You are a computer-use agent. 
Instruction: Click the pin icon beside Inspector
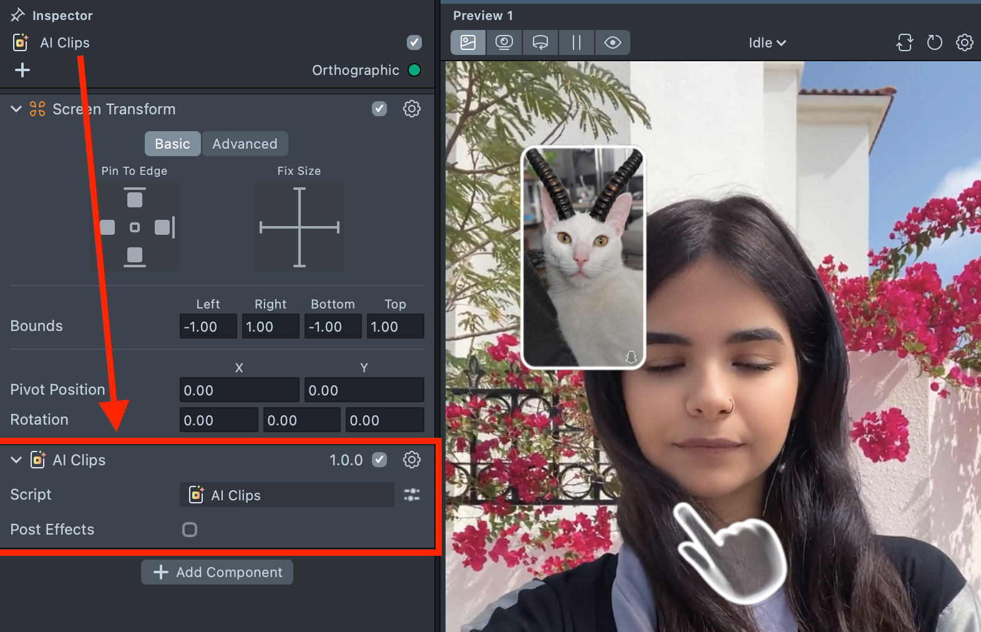pyautogui.click(x=17, y=15)
